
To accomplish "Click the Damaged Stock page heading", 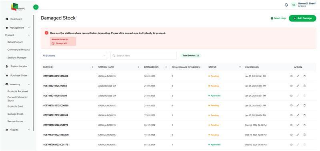I will (58, 18).
